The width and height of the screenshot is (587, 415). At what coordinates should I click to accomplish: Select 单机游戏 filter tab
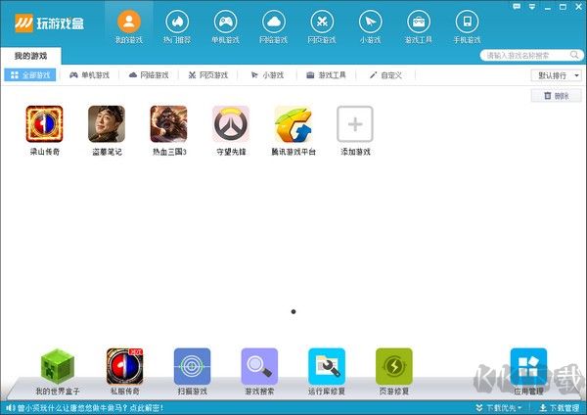point(89,75)
